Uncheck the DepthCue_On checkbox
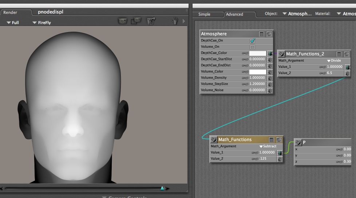Image resolution: width=356 pixels, height=198 pixels. pos(253,41)
